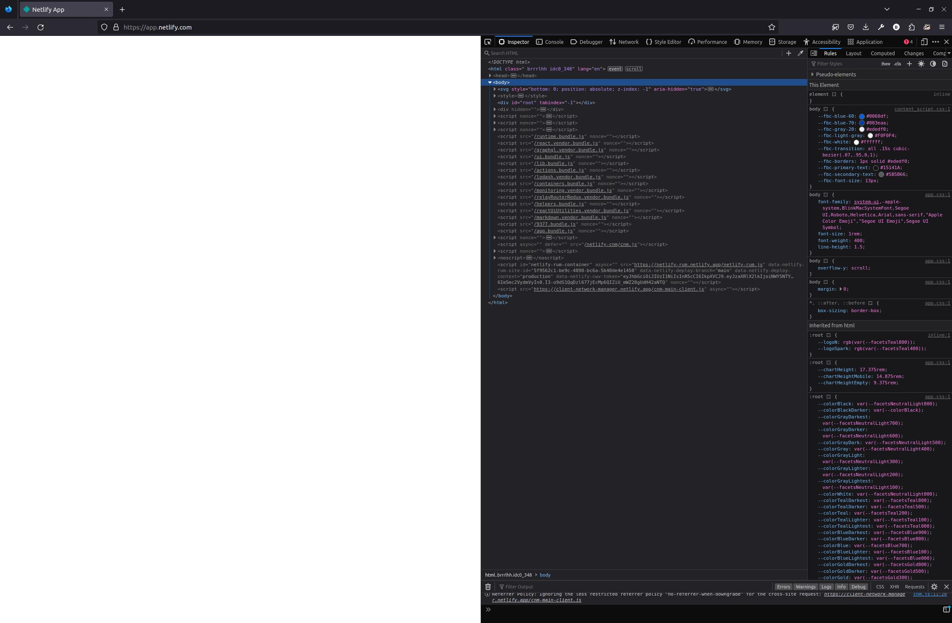Toggle Responsive Design Mode
Viewport: 952px width, 623px height.
click(x=924, y=42)
